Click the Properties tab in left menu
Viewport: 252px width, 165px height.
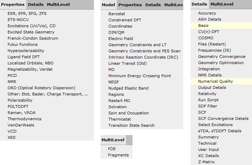(13, 4)
